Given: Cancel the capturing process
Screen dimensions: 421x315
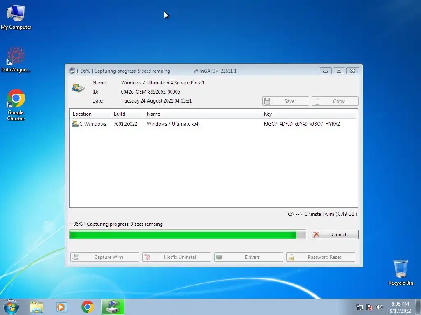Looking at the screenshot, I should [x=335, y=234].
